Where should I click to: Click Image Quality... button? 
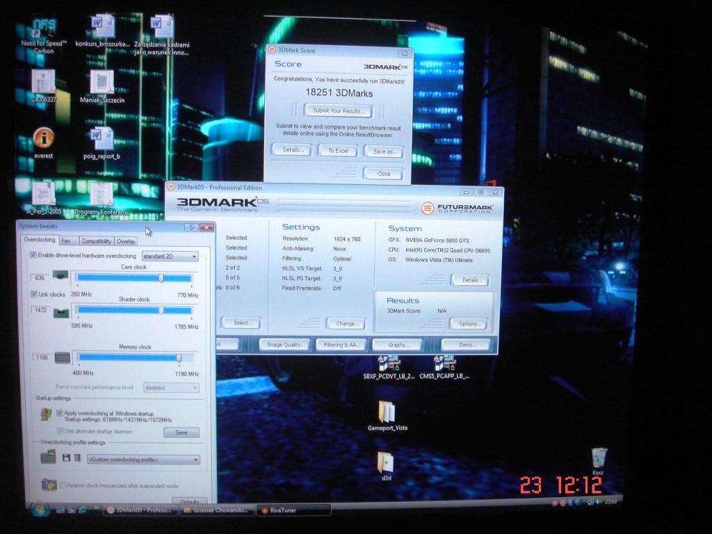(x=284, y=345)
